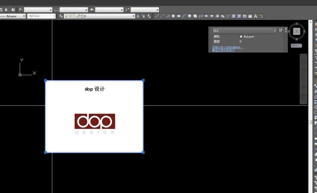The image size is (317, 193).
Task: Select the Revision Cloud tool
Action: 195,16
